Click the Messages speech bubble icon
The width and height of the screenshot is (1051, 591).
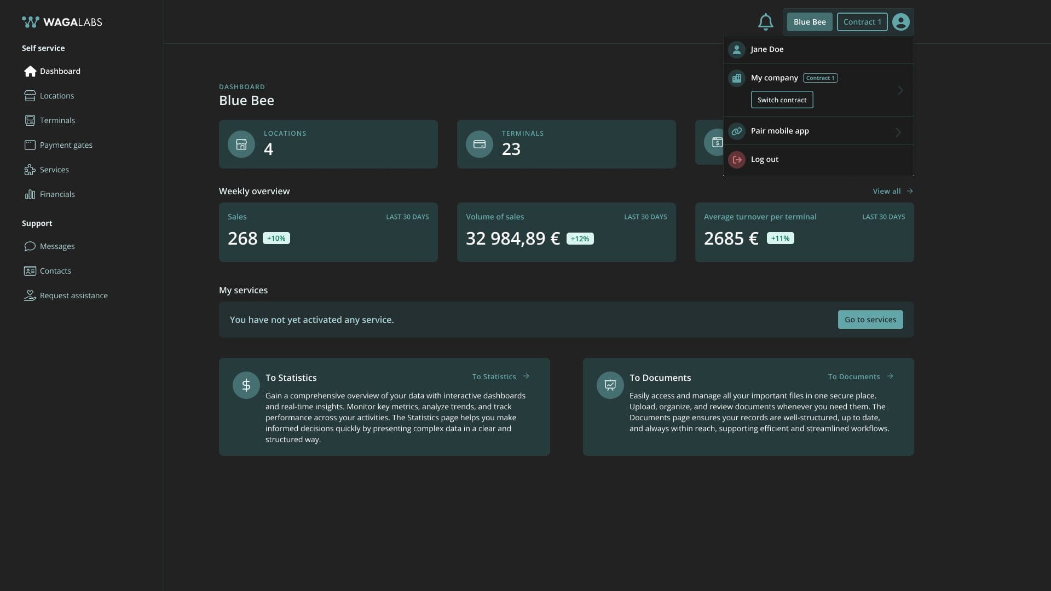(x=30, y=246)
